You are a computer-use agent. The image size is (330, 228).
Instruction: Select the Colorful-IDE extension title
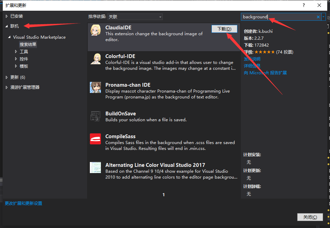[x=120, y=56]
